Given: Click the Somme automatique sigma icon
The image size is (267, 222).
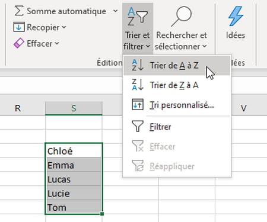Looking at the screenshot, I should (x=19, y=11).
